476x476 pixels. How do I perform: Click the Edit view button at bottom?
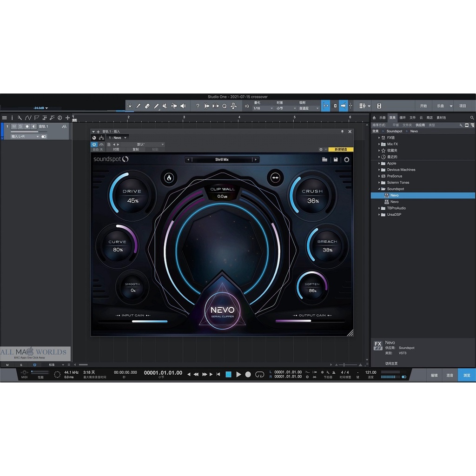tap(435, 376)
